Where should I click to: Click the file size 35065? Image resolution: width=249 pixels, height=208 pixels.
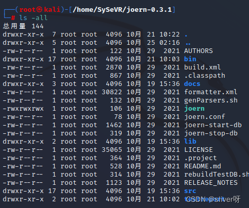(112, 150)
